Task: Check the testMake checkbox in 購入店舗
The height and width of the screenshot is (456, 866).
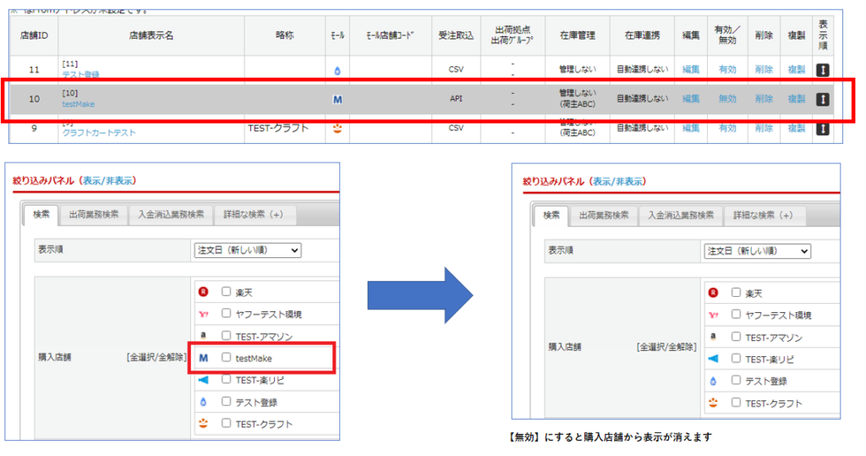Action: click(226, 358)
